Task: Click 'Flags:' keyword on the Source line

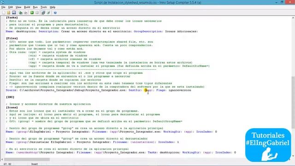Action: [161, 90]
